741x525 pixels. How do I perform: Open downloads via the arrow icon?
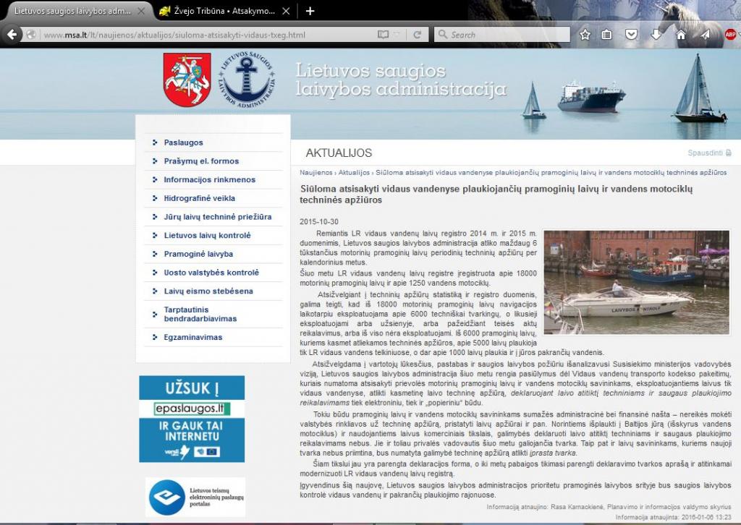coord(656,35)
